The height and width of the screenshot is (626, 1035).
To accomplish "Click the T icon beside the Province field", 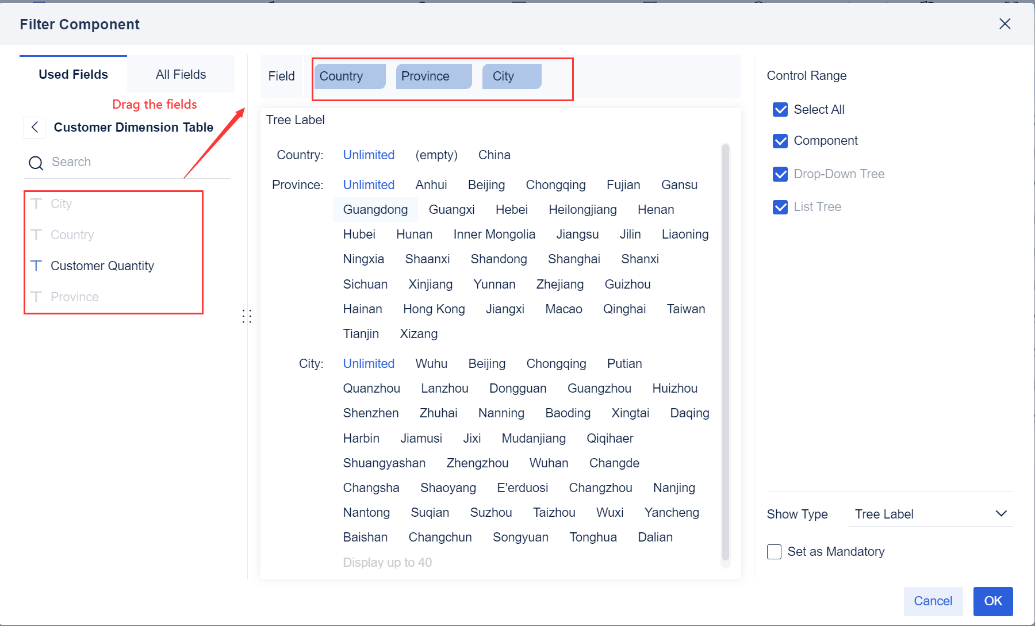I will pyautogui.click(x=36, y=297).
